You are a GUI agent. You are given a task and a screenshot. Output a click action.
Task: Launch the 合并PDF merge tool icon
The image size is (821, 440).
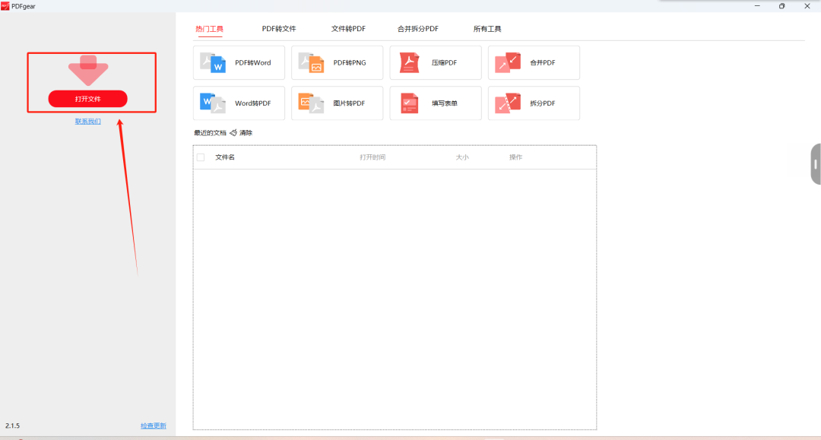(x=507, y=62)
